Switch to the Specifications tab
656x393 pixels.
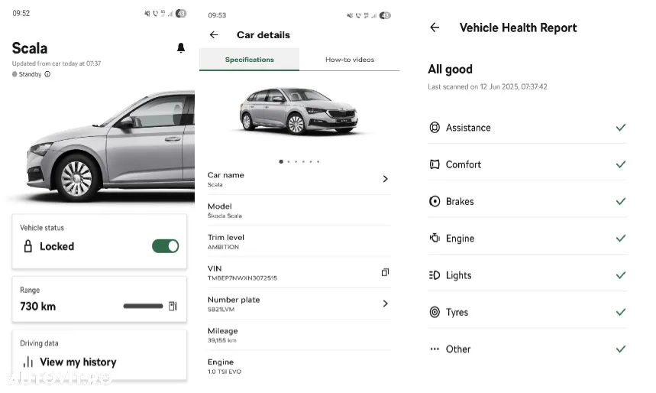[x=250, y=60]
